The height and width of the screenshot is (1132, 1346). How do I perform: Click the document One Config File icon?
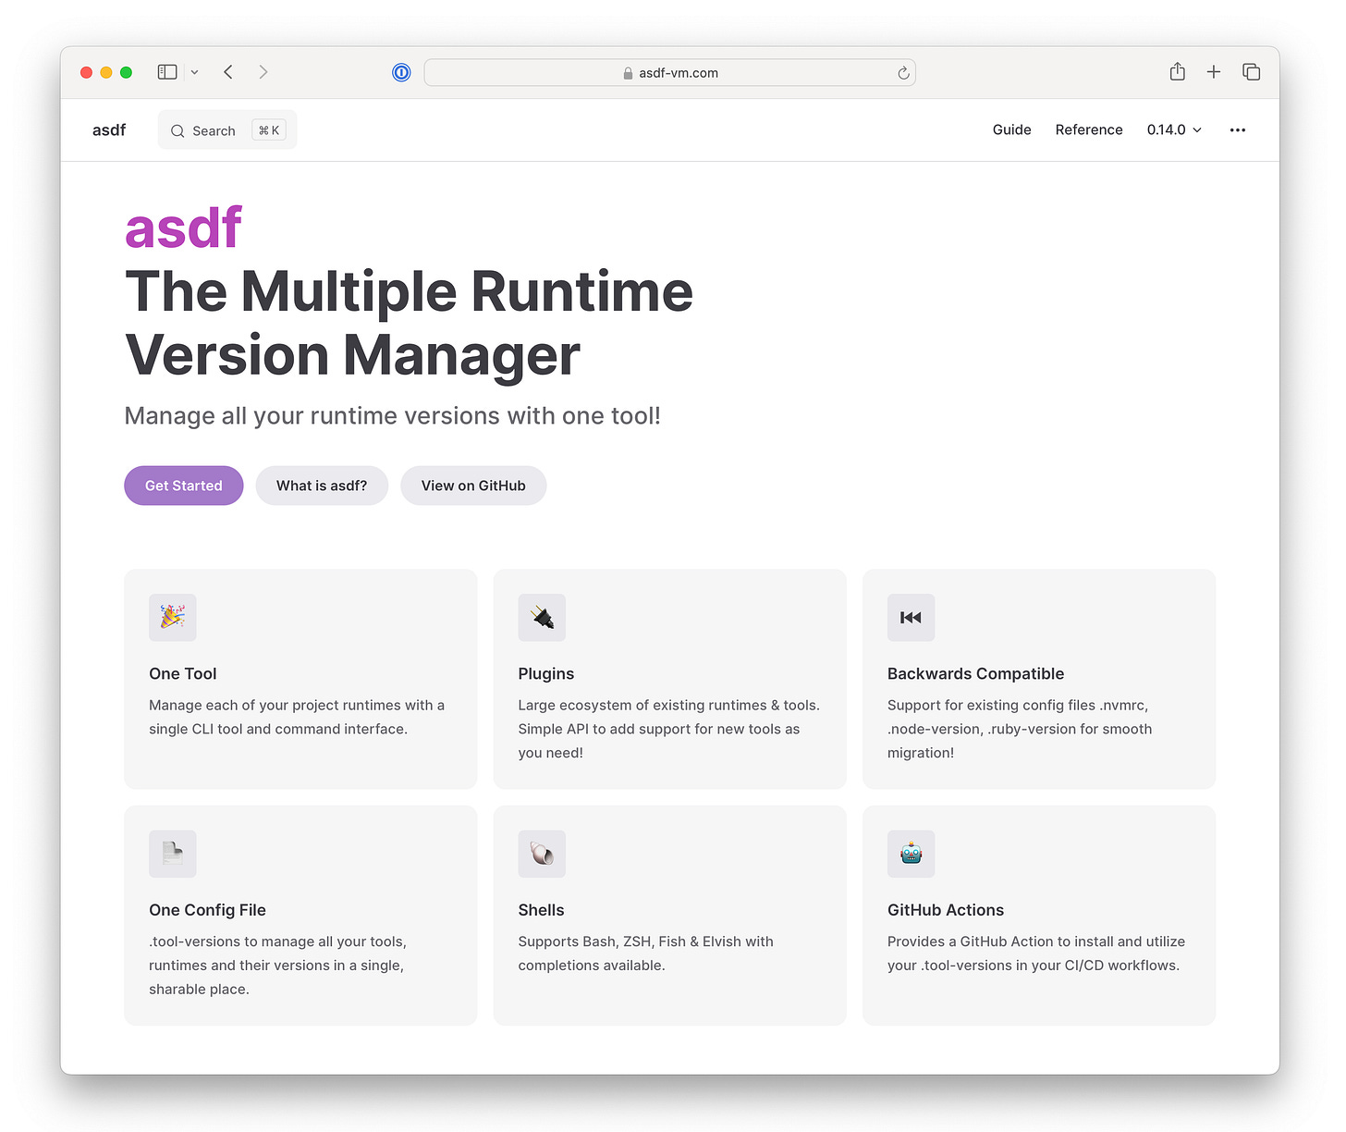tap(173, 854)
